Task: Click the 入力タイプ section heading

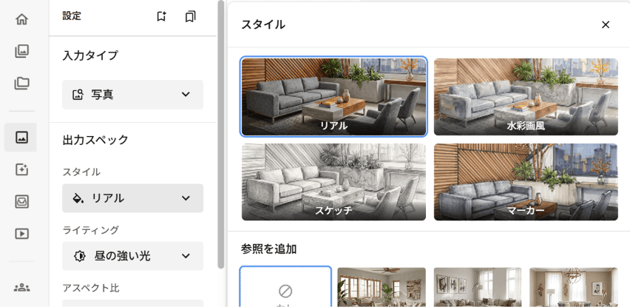Action: [x=90, y=55]
